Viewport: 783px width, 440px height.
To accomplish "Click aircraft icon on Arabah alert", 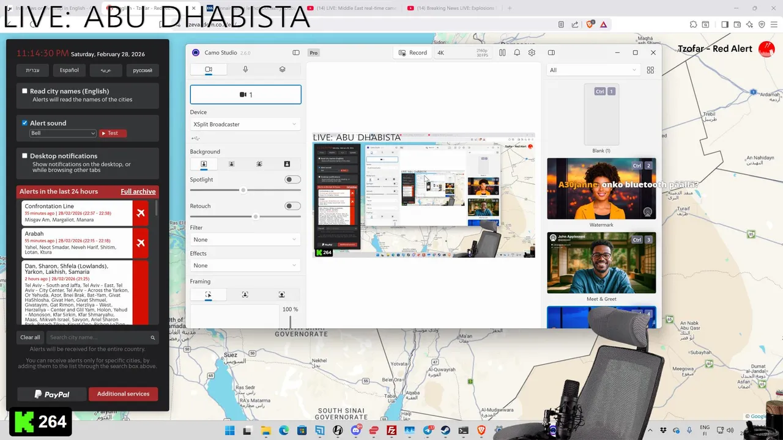I will [141, 243].
